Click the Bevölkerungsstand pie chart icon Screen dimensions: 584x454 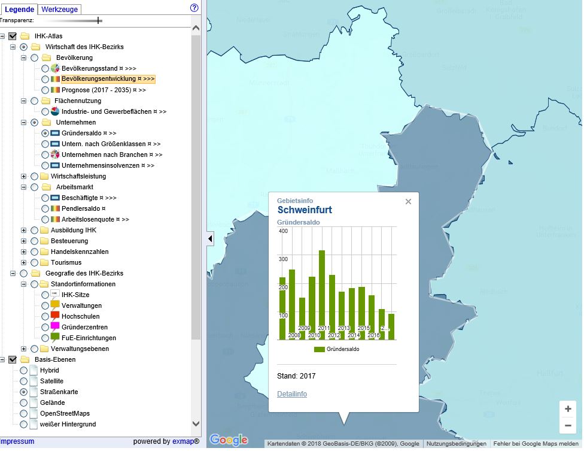click(55, 69)
